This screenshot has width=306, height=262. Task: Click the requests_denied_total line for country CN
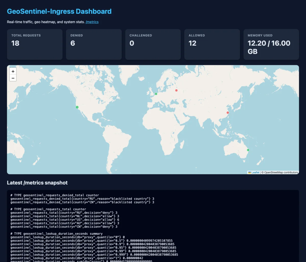click(x=82, y=202)
